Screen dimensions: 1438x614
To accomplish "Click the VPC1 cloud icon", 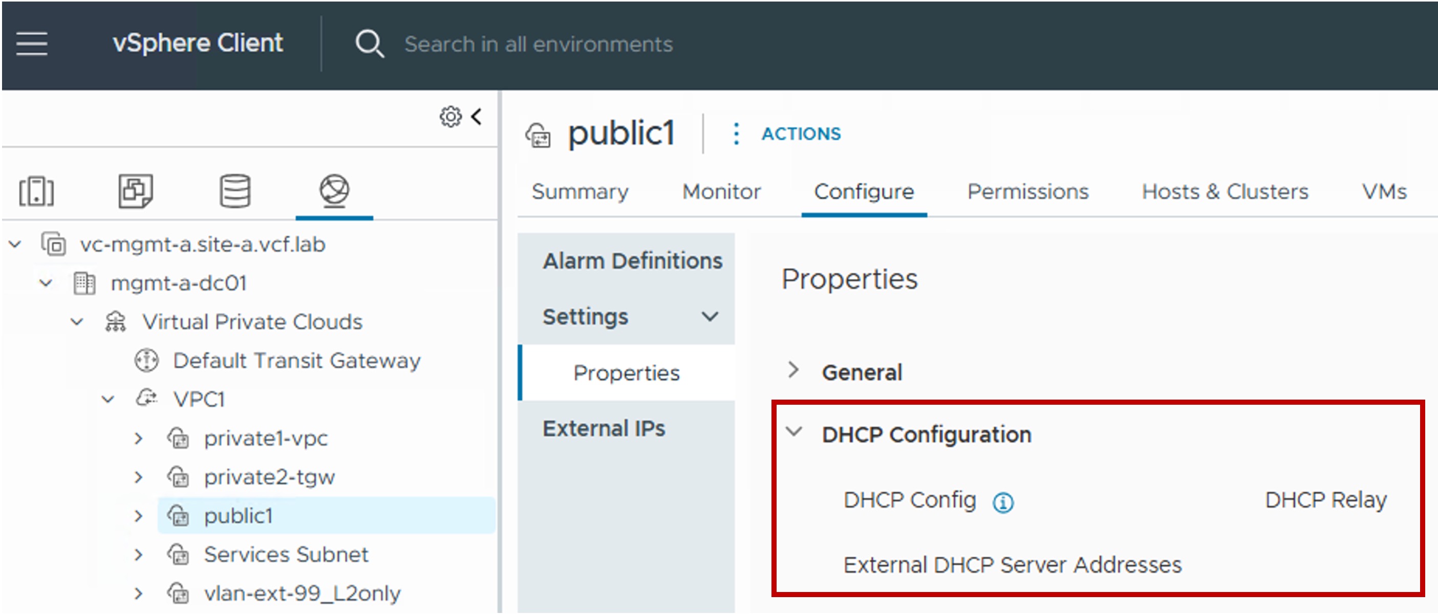I will click(x=147, y=399).
